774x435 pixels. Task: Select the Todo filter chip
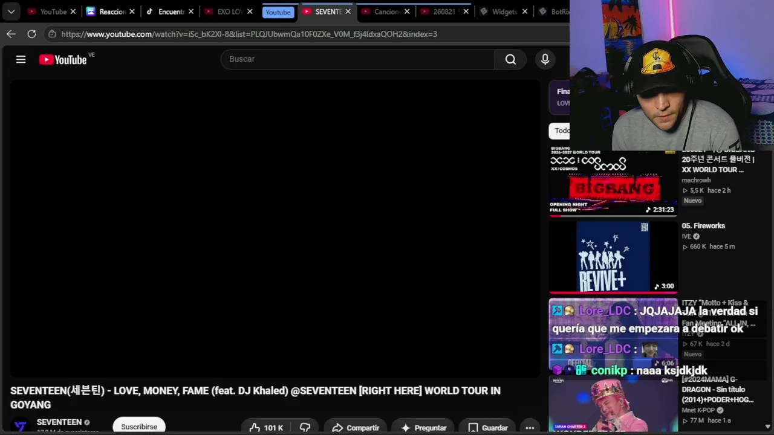pos(559,130)
